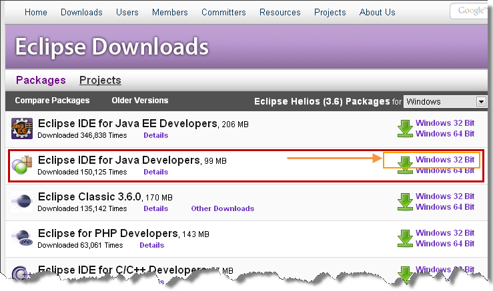
Task: Click the Google search input field
Action: (470, 11)
